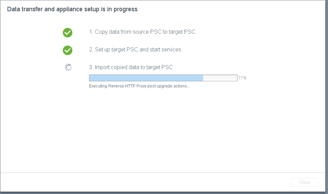This screenshot has width=328, height=194.
Task: Click the unfilled end of the progress bar
Action: click(220, 78)
